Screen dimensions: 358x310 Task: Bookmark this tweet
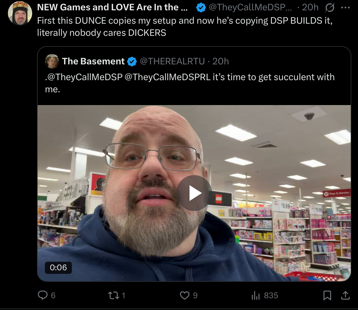pos(327,295)
